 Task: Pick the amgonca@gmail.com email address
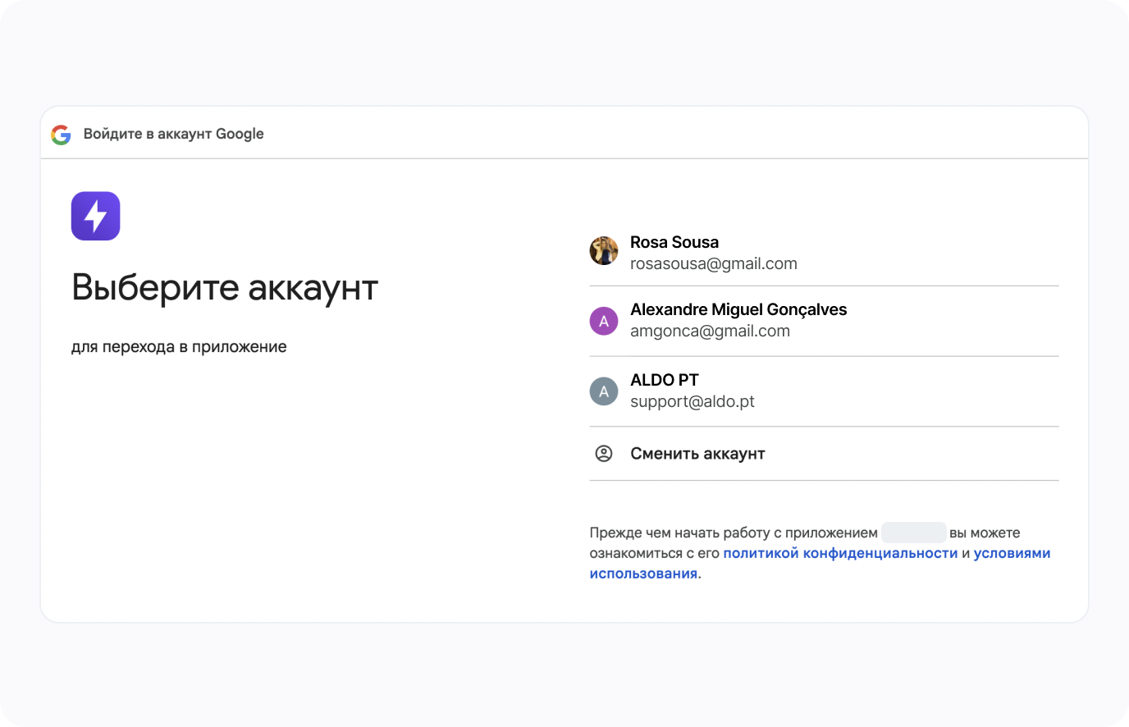click(x=710, y=331)
